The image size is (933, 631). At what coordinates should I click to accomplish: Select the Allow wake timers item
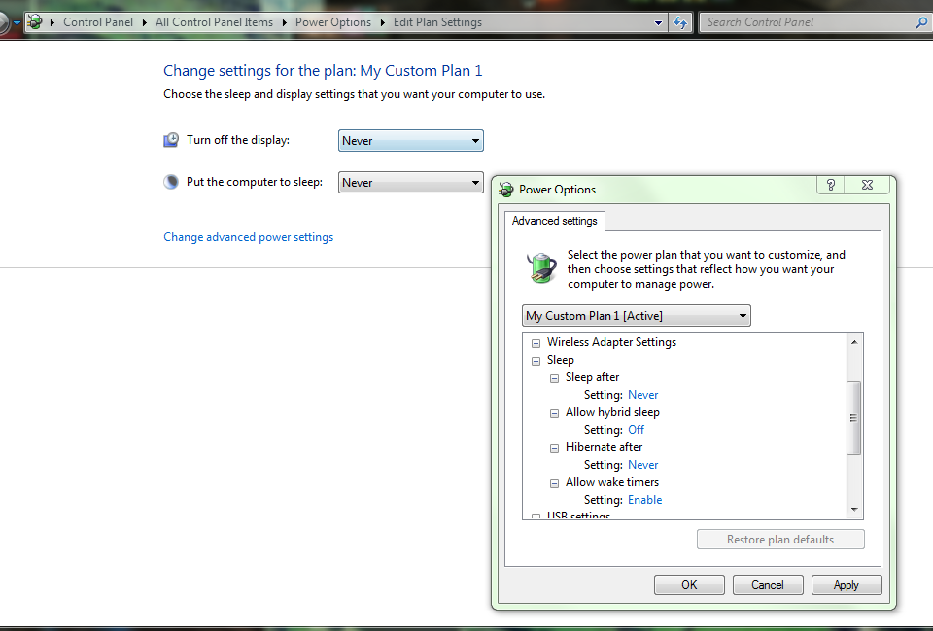612,482
